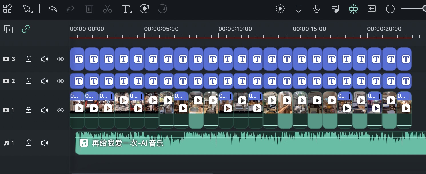Open the audio mixer music-note icon
Viewport: 426px width, 174px height.
[x=335, y=9]
